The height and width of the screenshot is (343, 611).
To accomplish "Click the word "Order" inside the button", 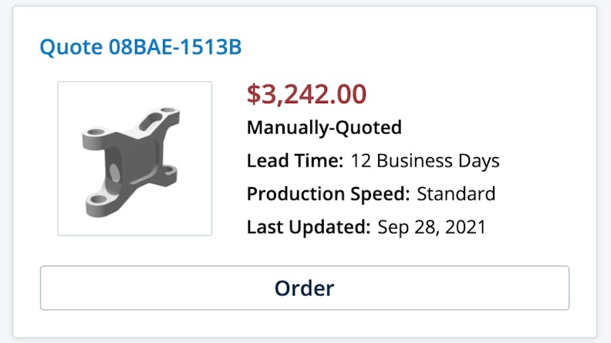I will coord(304,288).
